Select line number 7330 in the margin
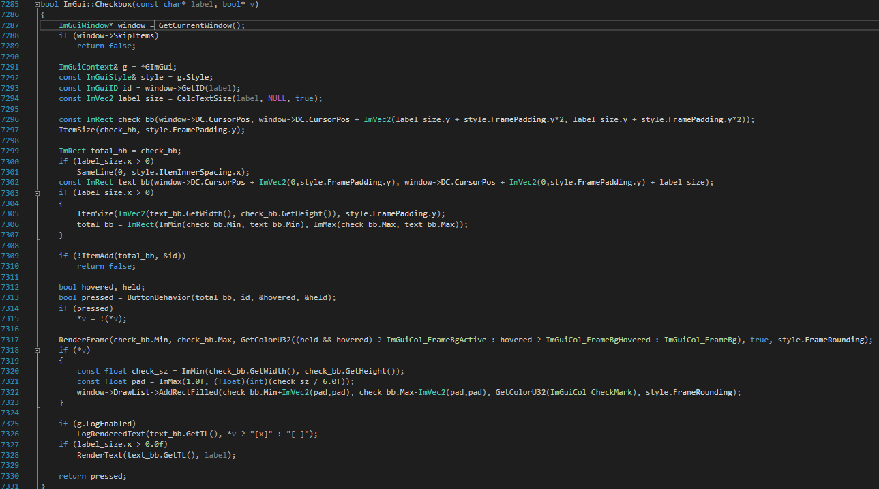Screen dimensions: 879x489 [x=12, y=476]
